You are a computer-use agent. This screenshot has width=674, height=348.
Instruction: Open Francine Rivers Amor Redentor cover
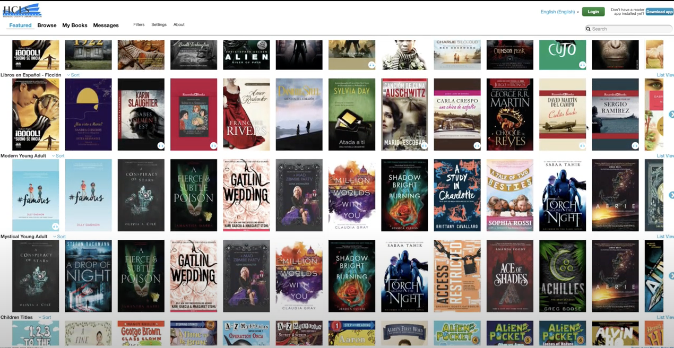pyautogui.click(x=246, y=115)
